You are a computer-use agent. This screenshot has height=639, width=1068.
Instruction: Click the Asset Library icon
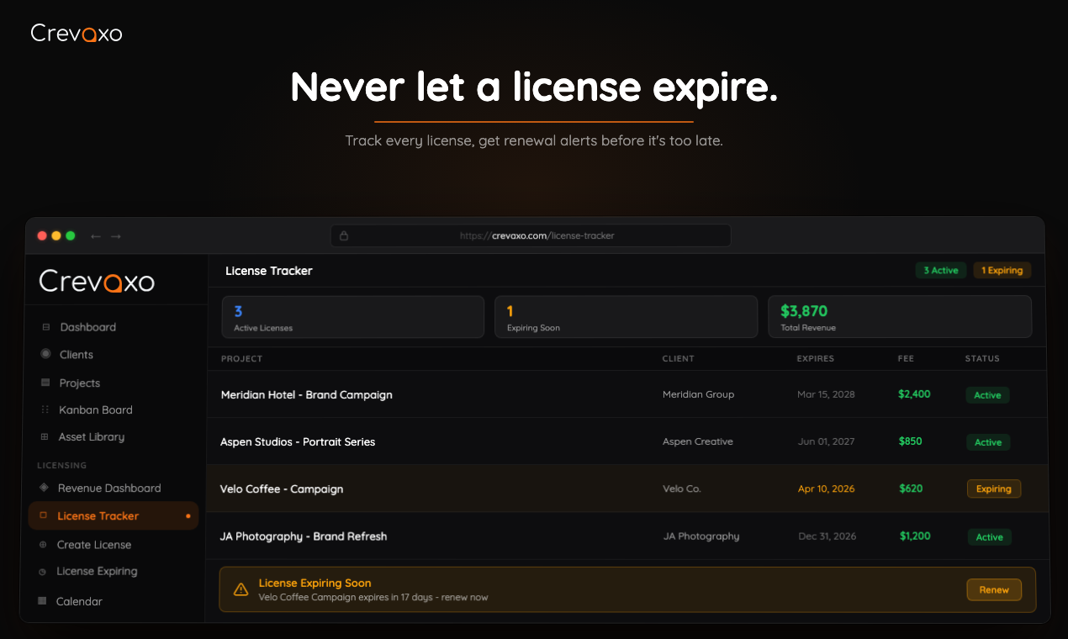pos(45,437)
